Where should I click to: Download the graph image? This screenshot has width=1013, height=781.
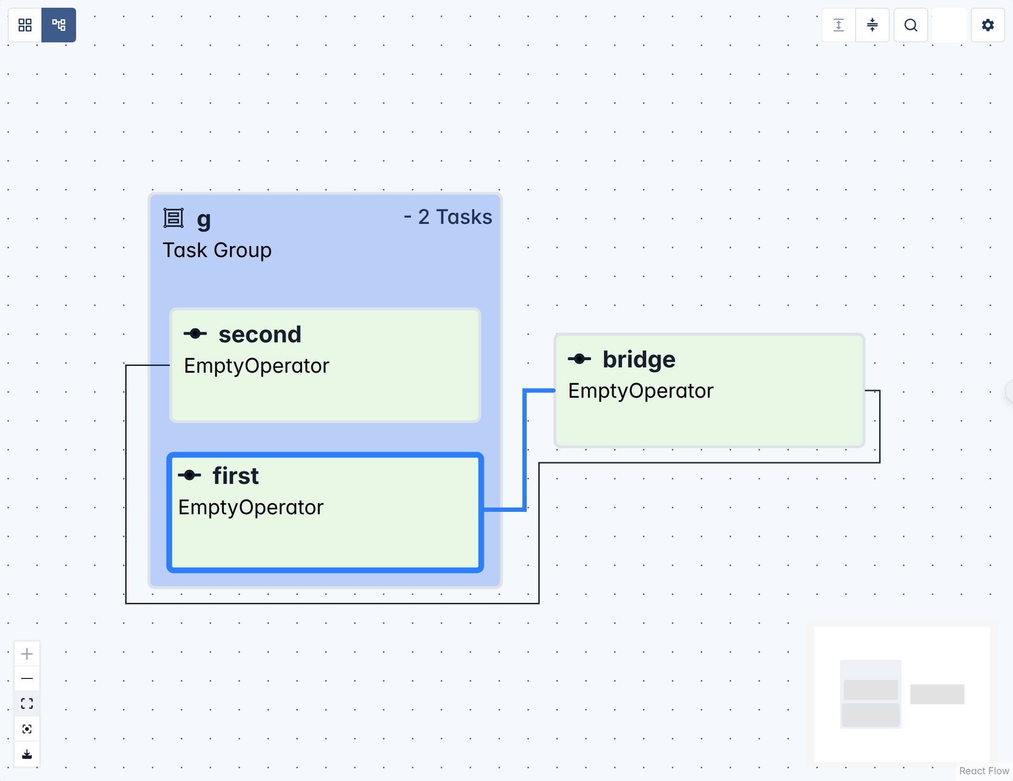(x=27, y=754)
